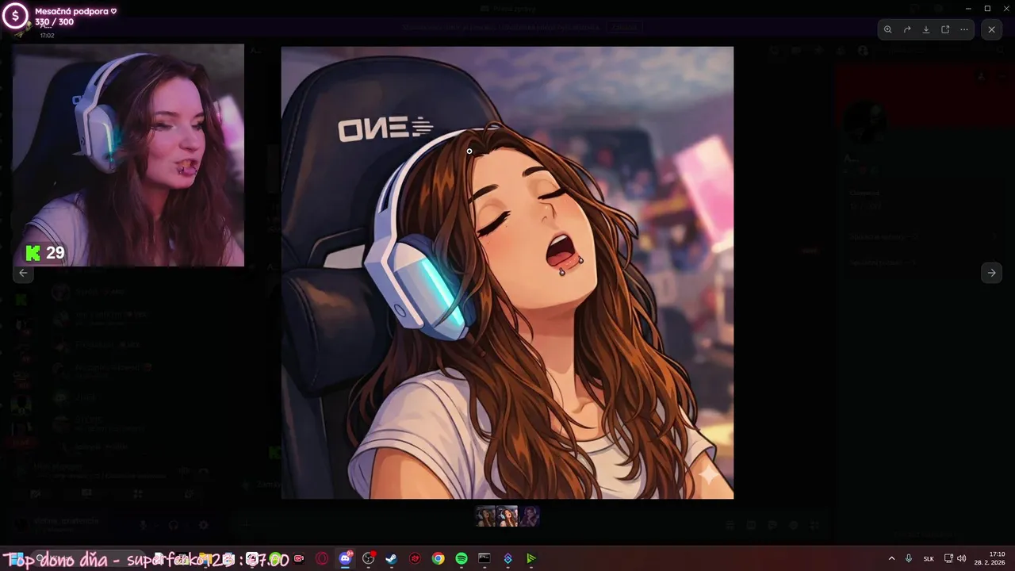
Task: Go to the previous image with left arrow
Action: [23, 273]
